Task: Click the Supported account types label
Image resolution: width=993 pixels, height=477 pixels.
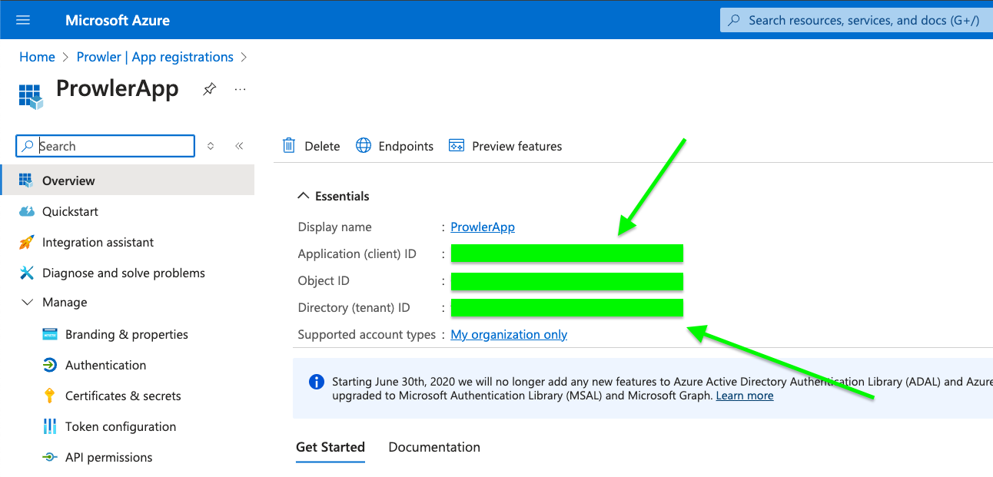Action: pyautogui.click(x=367, y=334)
